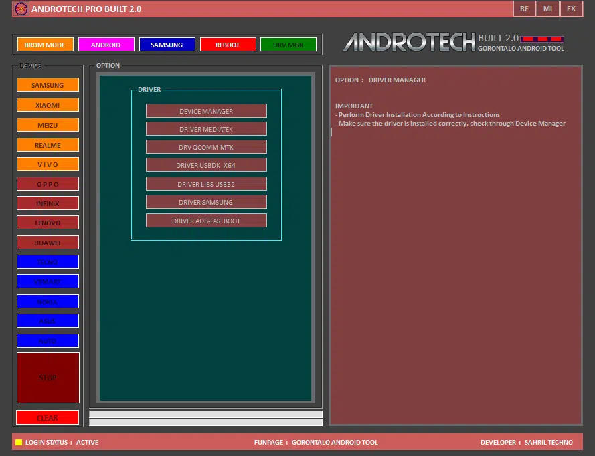The height and width of the screenshot is (456, 595).
Task: Click the 'OPTION : DRIVER MANAGER' log line
Action: [380, 80]
